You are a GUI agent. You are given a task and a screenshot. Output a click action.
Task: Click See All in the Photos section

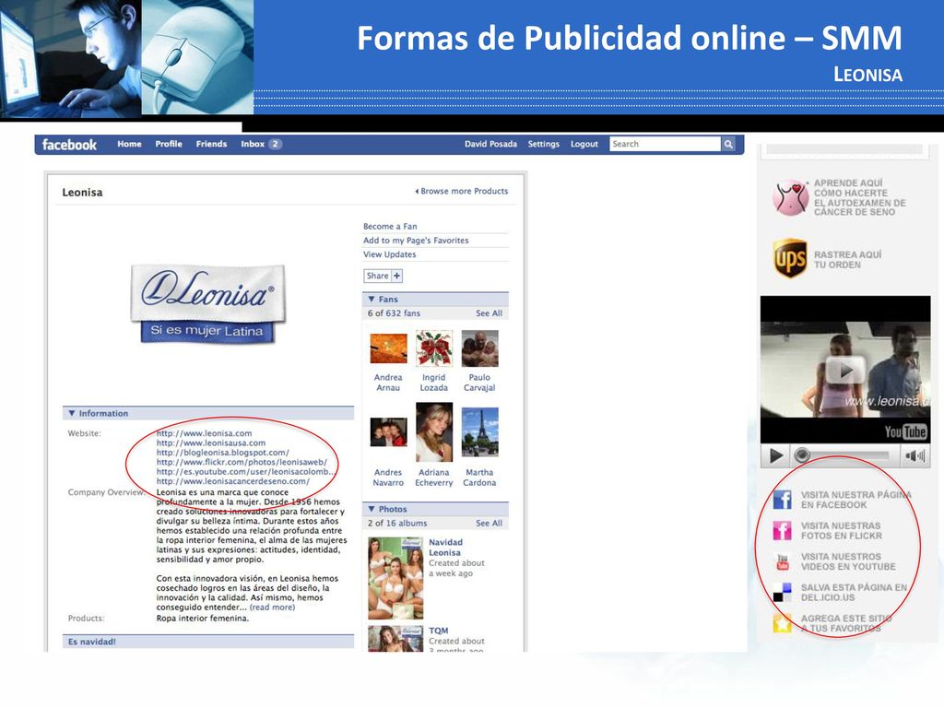coord(489,524)
